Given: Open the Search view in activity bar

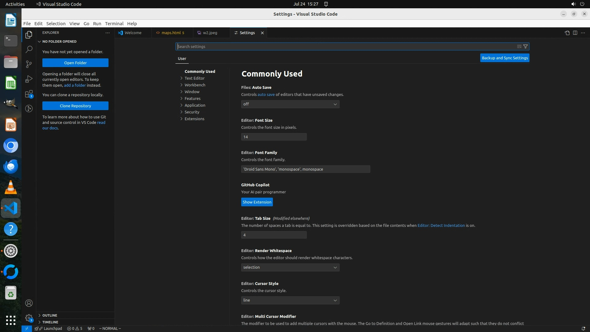Looking at the screenshot, I should [x=29, y=49].
